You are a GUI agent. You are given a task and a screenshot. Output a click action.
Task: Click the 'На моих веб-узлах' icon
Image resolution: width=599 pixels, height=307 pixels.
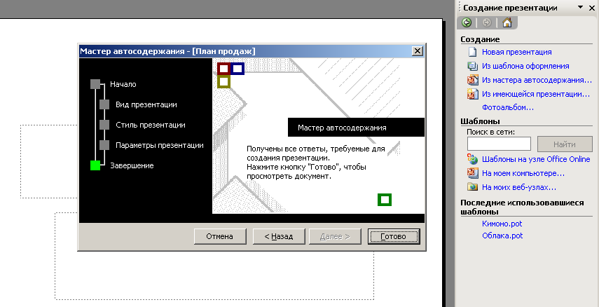coord(473,187)
